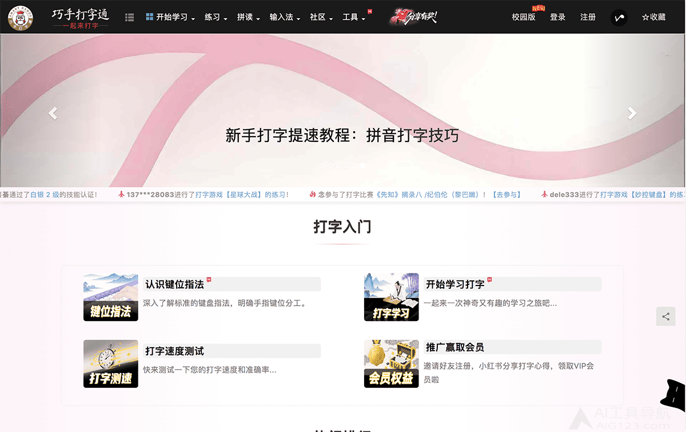
Task: Click ☆收藏 to bookmark the site
Action: pyautogui.click(x=653, y=17)
